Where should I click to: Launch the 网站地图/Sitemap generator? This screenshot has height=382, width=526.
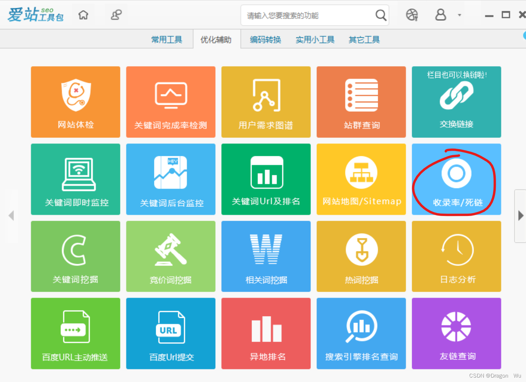[361, 179]
